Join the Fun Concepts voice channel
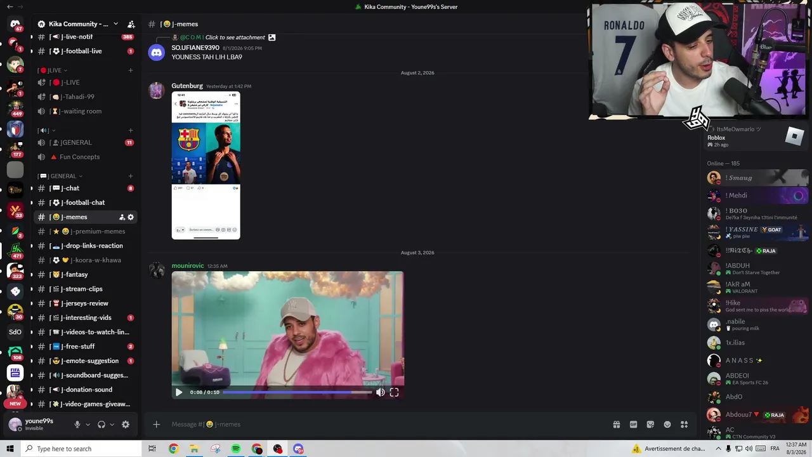The width and height of the screenshot is (812, 457). (x=86, y=157)
